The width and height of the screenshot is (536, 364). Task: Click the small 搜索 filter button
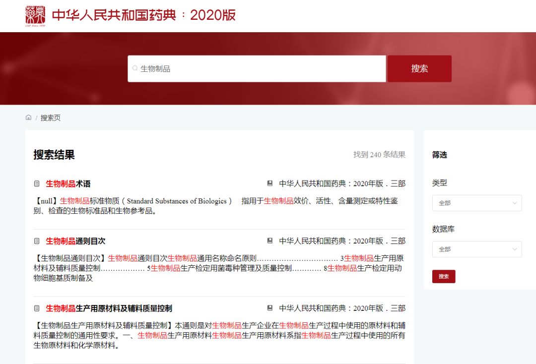pyautogui.click(x=444, y=276)
